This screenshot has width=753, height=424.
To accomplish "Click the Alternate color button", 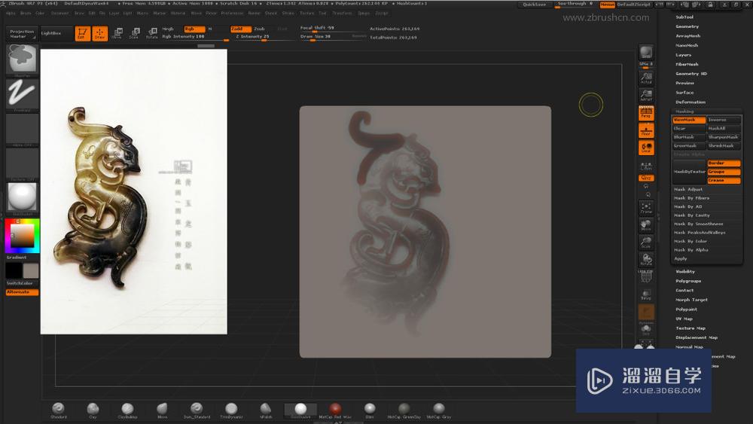I will point(22,292).
